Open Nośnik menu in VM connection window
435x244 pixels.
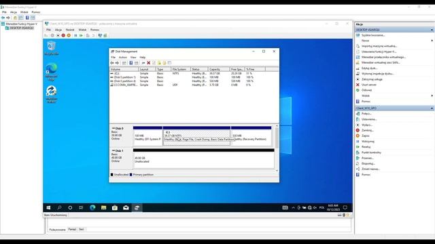70,30
